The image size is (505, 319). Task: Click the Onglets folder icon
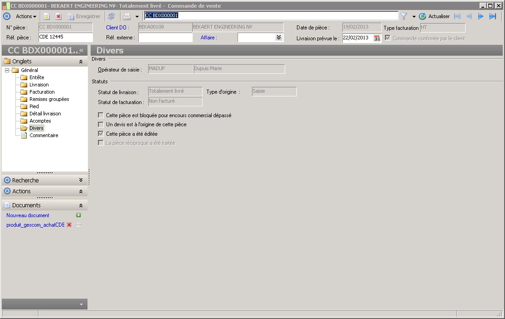pyautogui.click(x=7, y=61)
